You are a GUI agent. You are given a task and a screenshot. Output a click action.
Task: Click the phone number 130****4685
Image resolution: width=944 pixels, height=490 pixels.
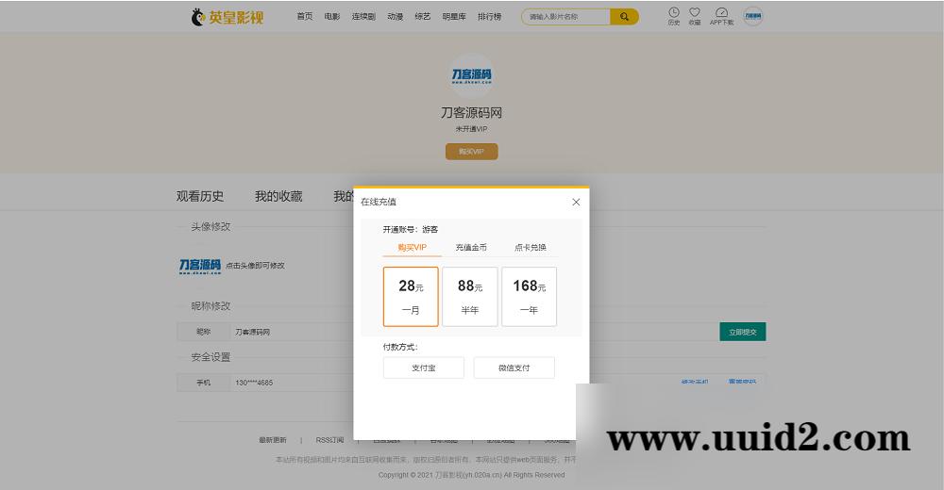point(254,383)
